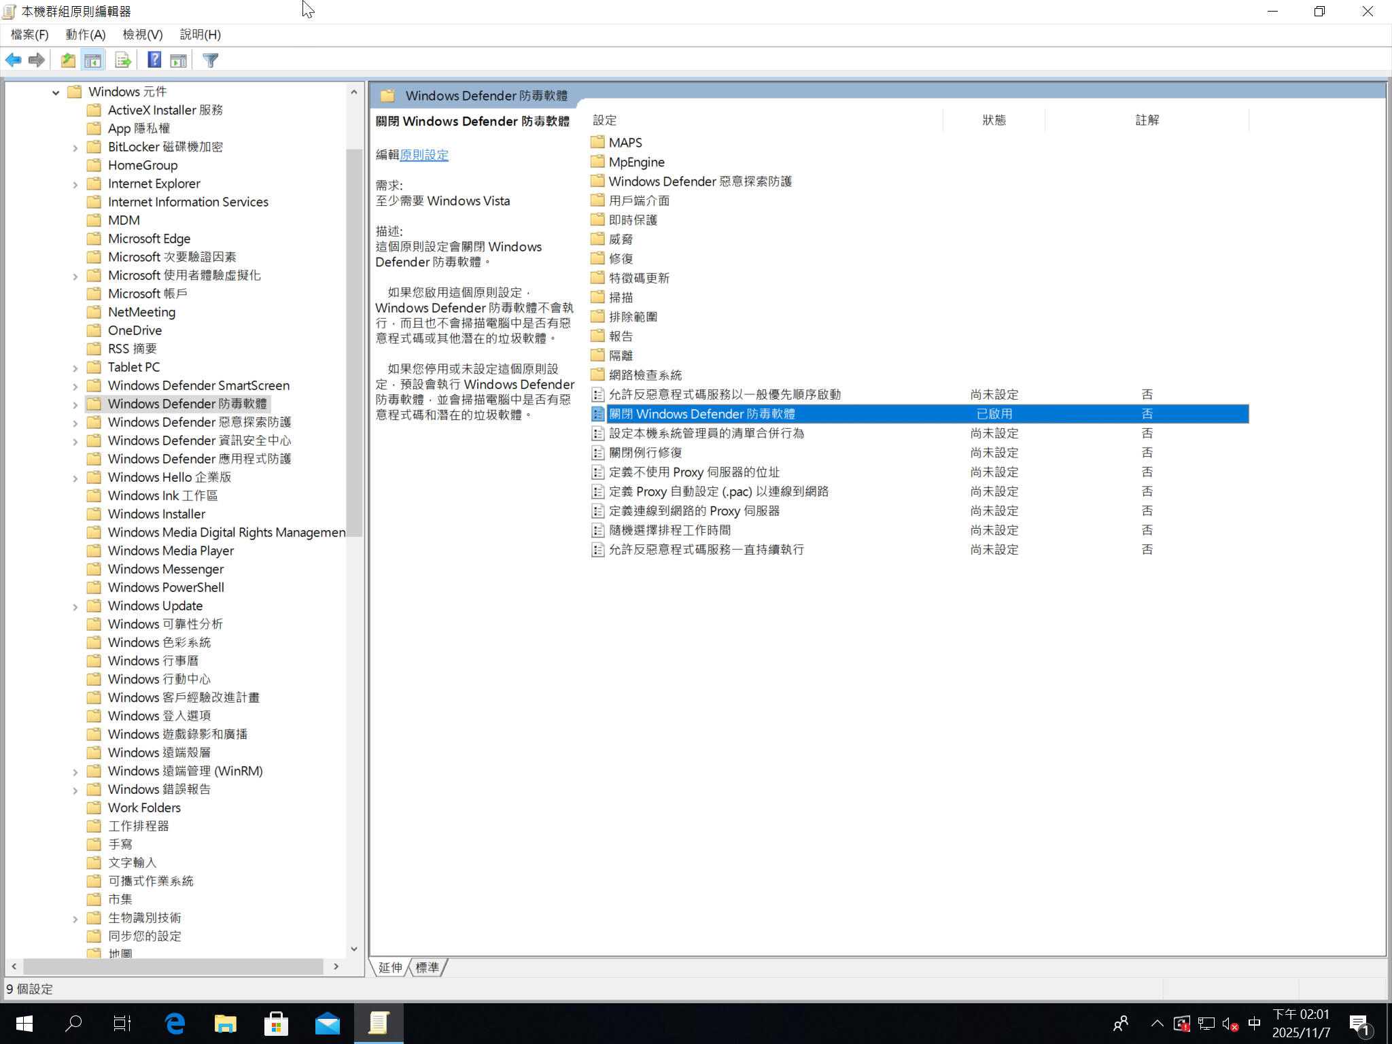Collapse the Windows 元件 tree node

click(x=55, y=92)
